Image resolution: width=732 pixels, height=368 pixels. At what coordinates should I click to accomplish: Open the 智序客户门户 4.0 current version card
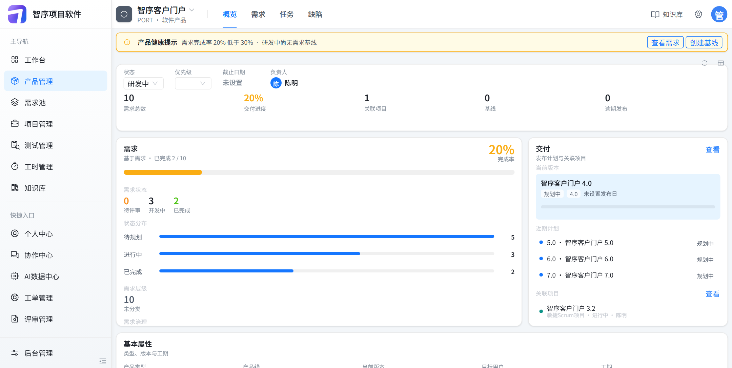click(x=628, y=197)
